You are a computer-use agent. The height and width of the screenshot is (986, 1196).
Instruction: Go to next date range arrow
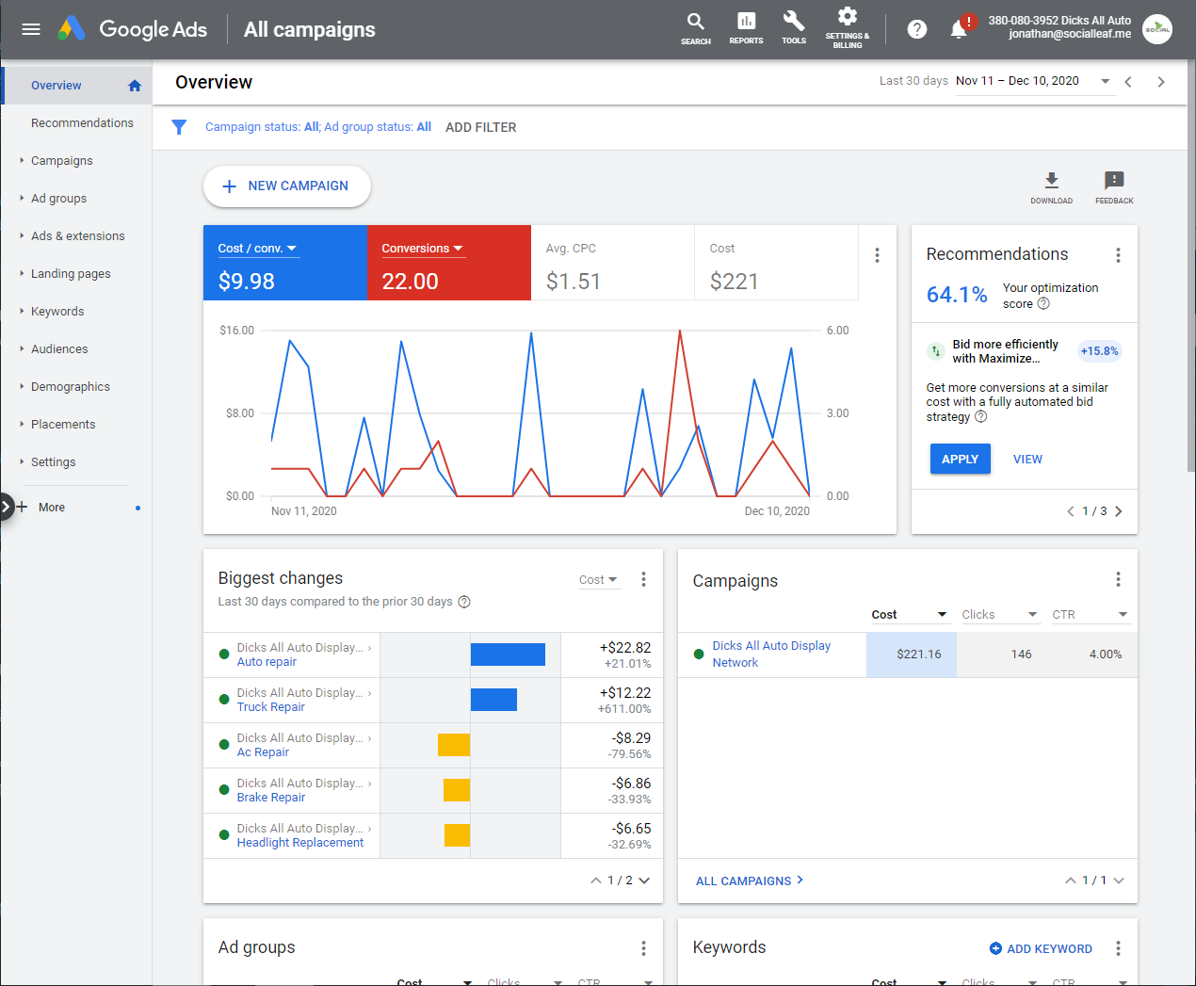[x=1161, y=82]
